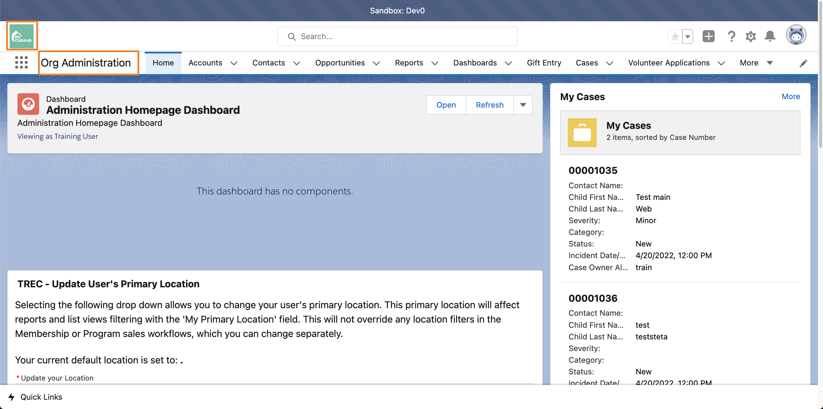Screen dimensions: 823x409
Task: Click the MyClubHub logo
Action: click(x=22, y=35)
